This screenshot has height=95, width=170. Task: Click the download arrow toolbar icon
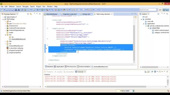pos(19,10)
